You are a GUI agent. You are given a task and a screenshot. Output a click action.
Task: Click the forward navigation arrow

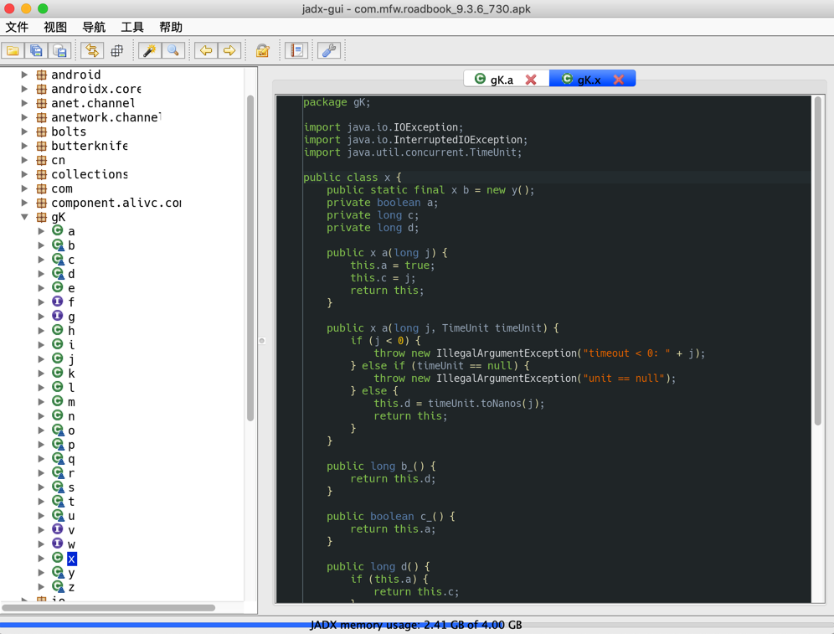(229, 50)
